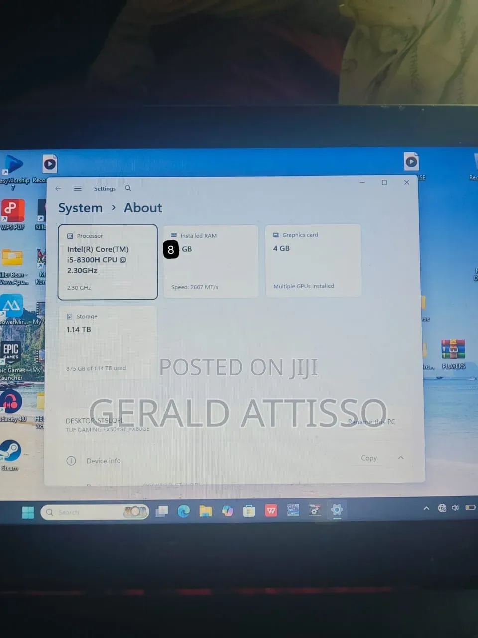Click 'Speed: 2667 MT/s' text
This screenshot has width=478, height=638.
click(195, 287)
